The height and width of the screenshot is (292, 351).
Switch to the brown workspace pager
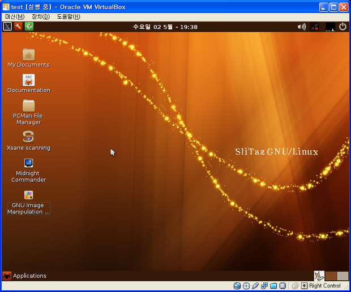[331, 276]
